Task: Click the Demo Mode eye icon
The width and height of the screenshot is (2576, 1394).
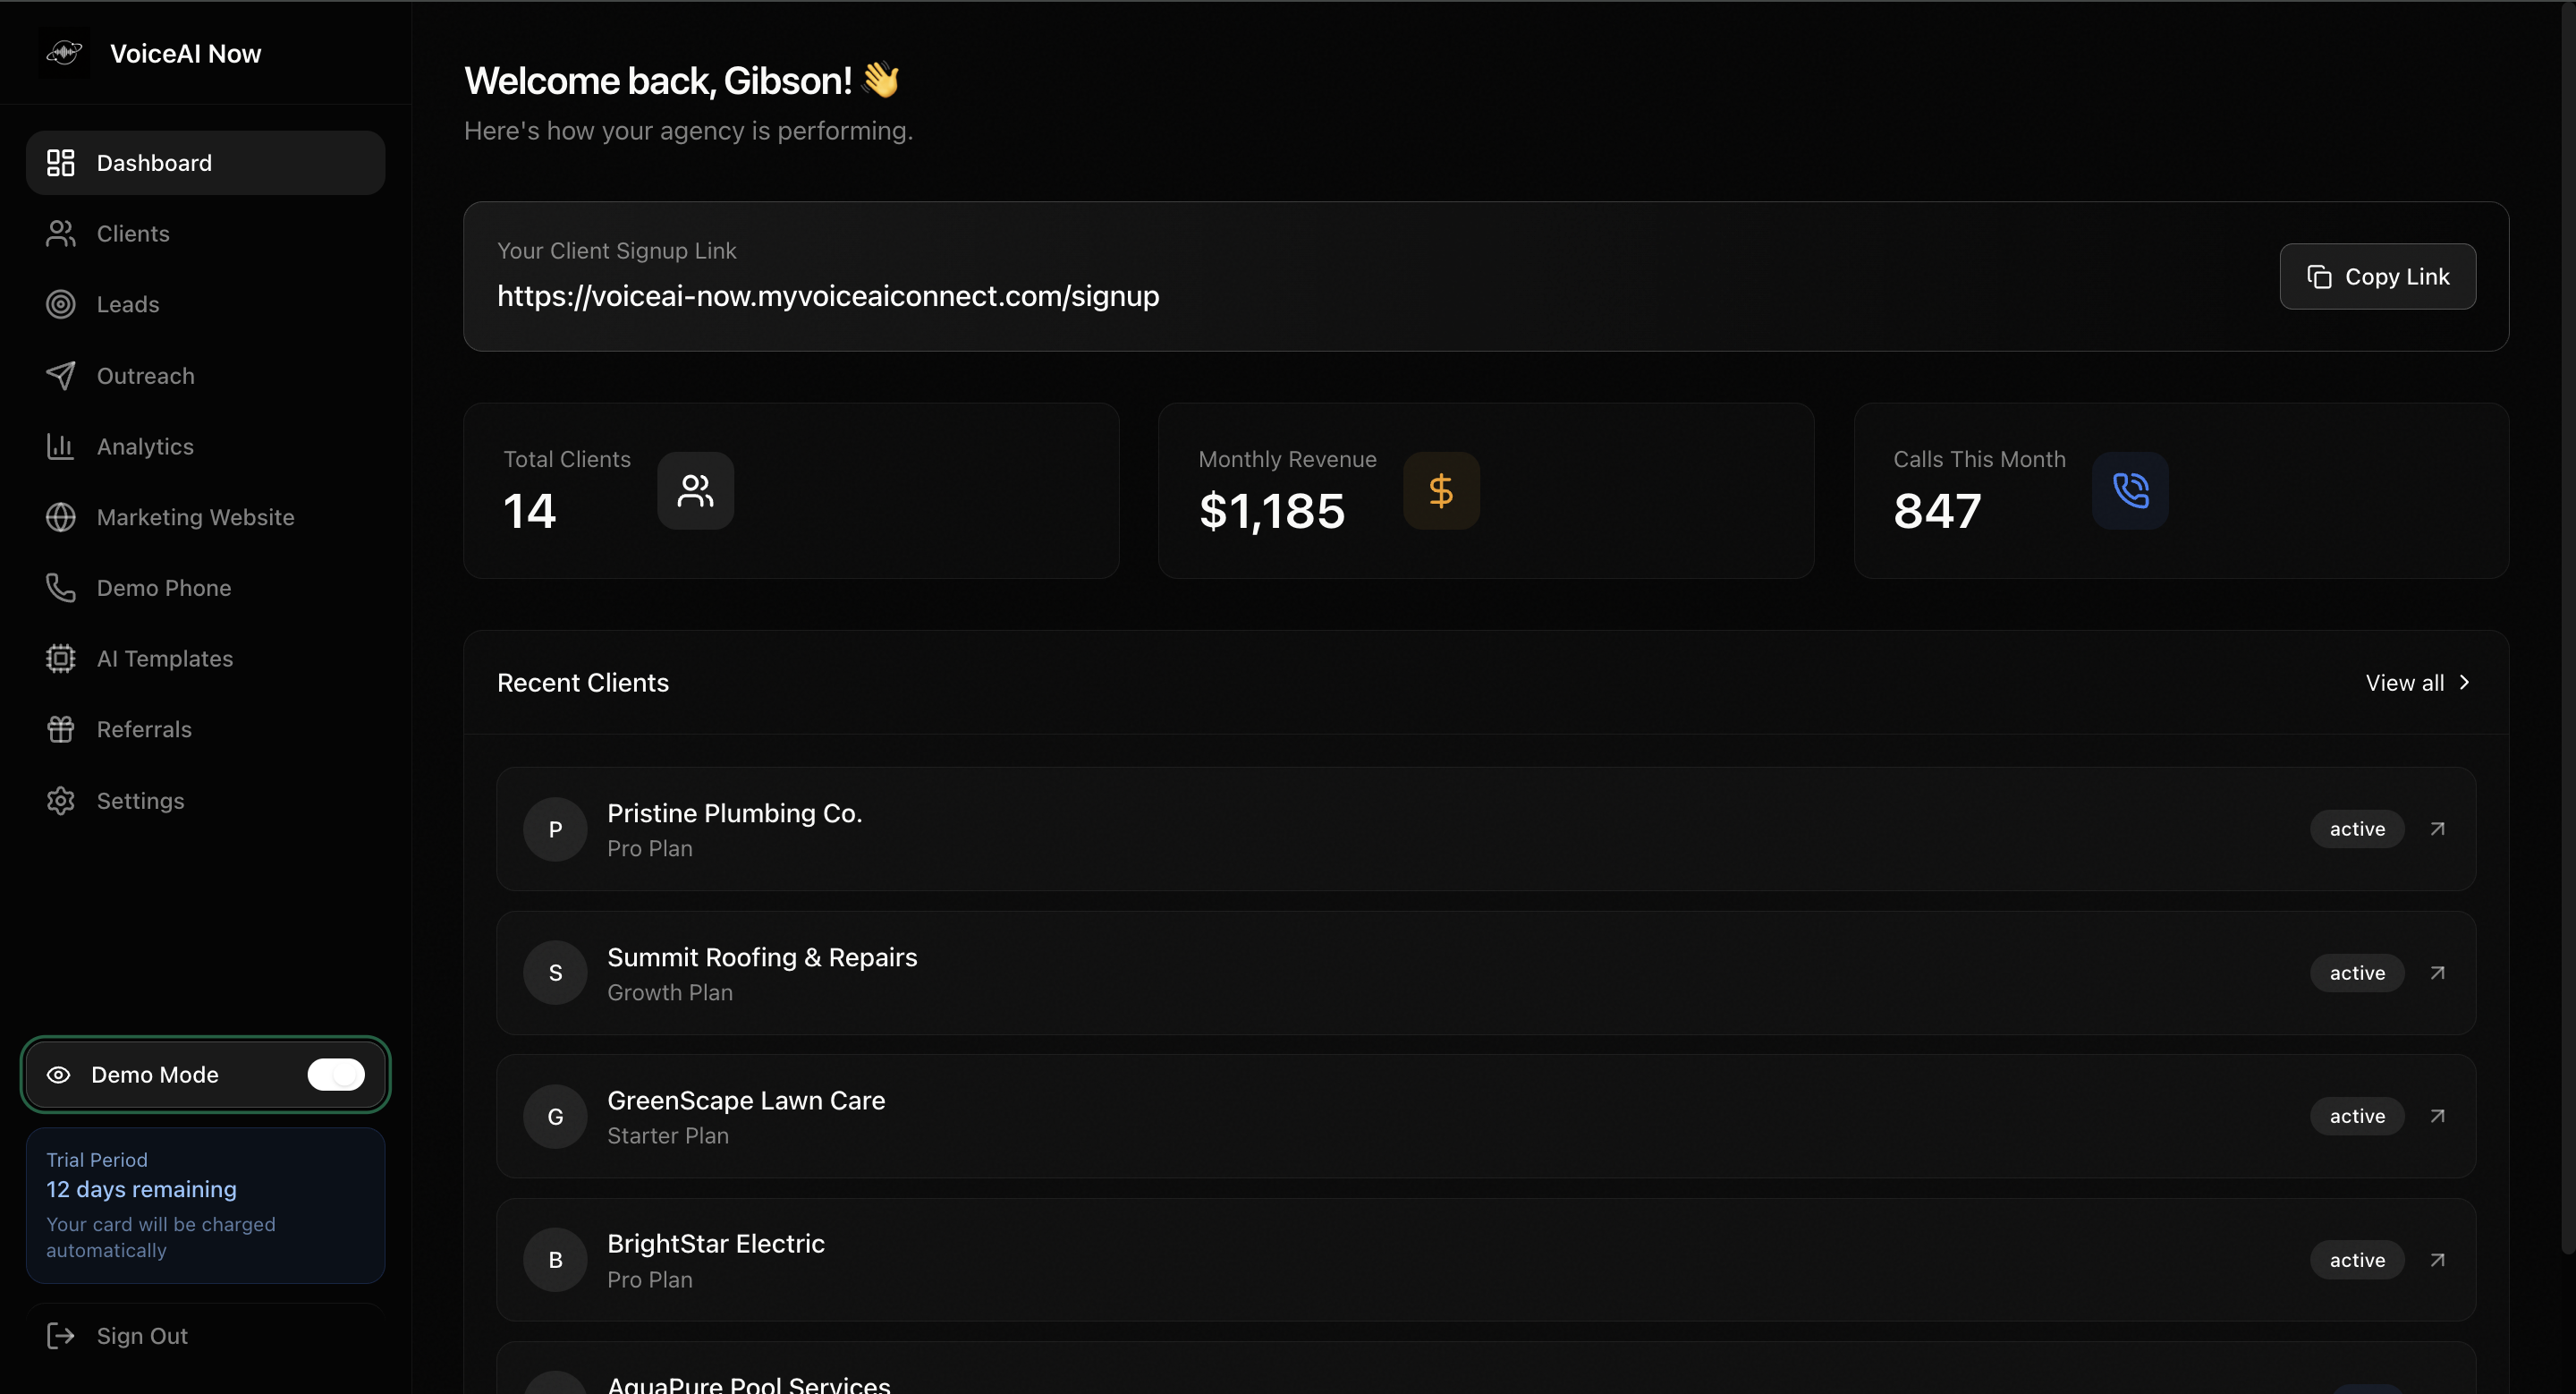Action: coord(59,1074)
